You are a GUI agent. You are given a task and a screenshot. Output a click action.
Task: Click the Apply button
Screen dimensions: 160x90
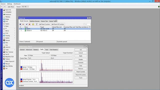point(80,56)
